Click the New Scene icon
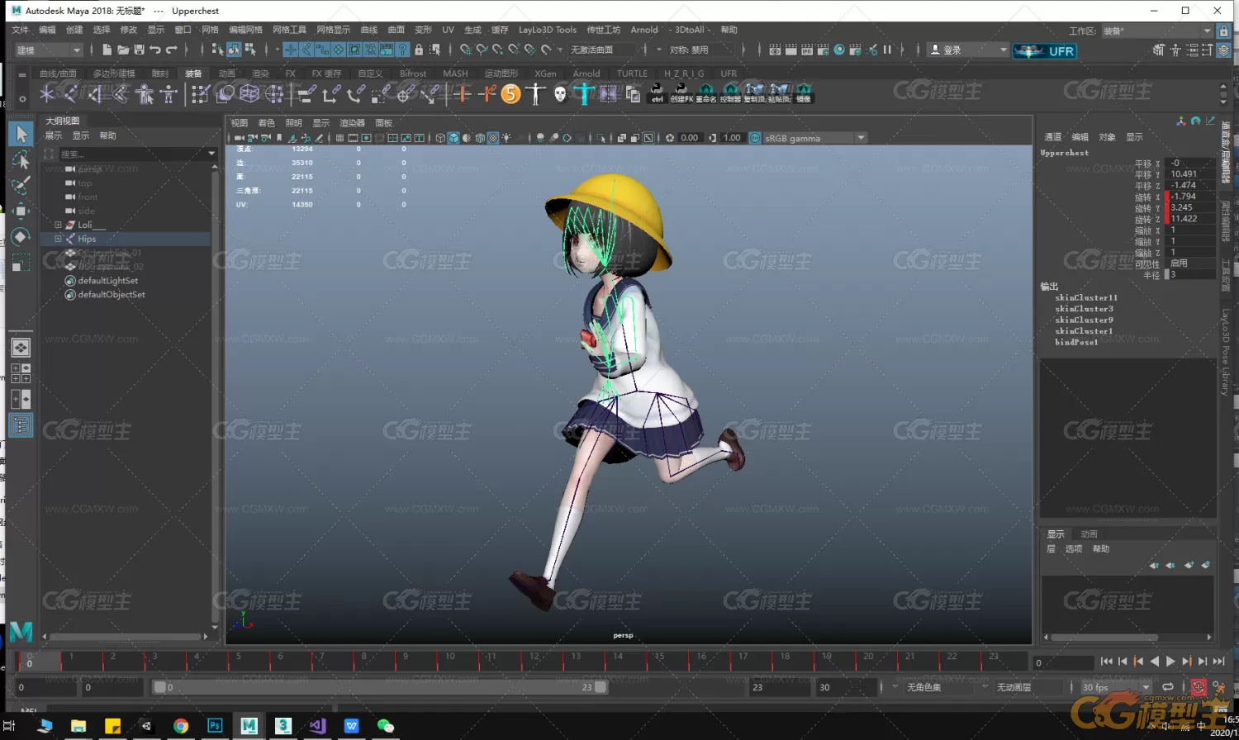This screenshot has width=1239, height=740. [107, 50]
